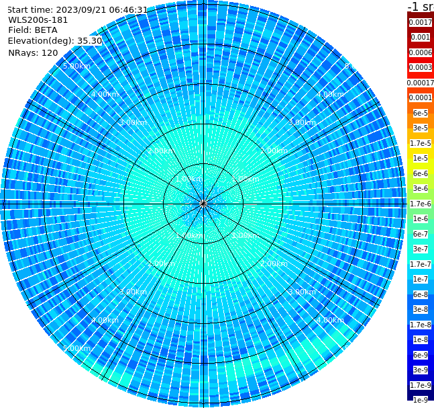Click the '6e-7' color scale label
The image size is (434, 408).
point(421,234)
